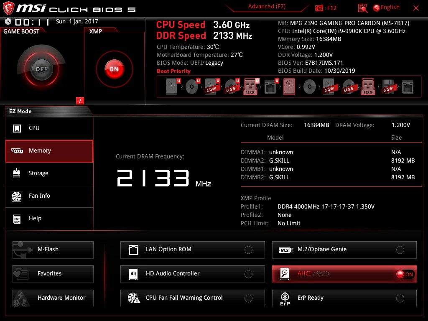Viewport: 428px width, 321px height.
Task: Click the Current DRAM Size 16384MB value
Action: [x=316, y=125]
